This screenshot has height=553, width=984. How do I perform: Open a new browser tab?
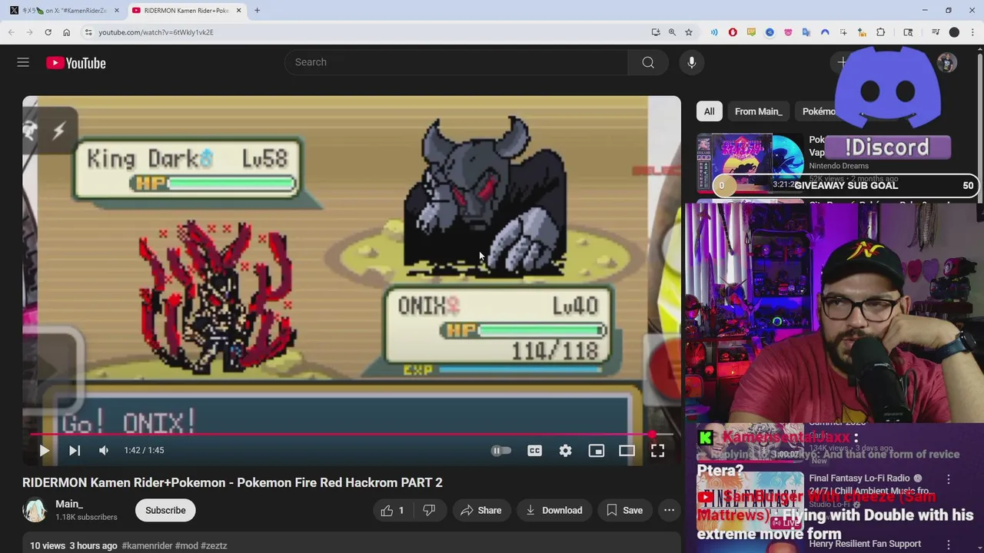coord(257,11)
